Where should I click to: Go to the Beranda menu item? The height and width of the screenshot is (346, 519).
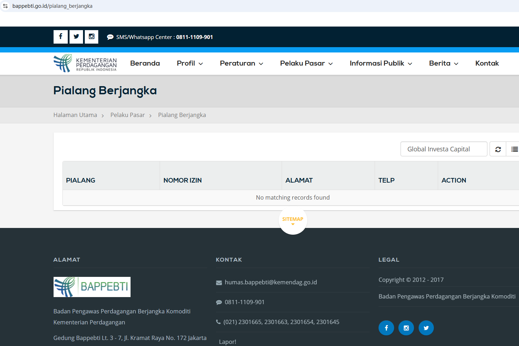click(145, 63)
